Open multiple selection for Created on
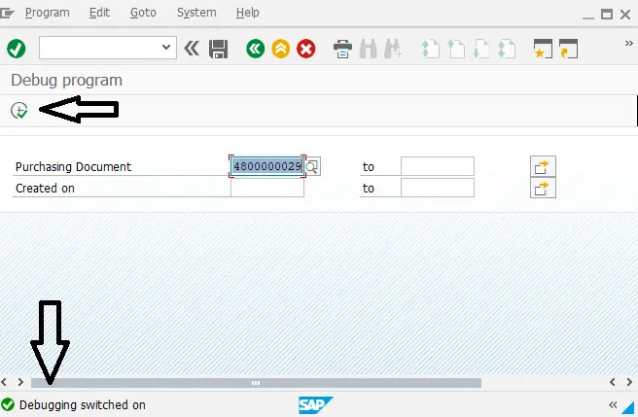638x417 pixels. click(x=543, y=188)
